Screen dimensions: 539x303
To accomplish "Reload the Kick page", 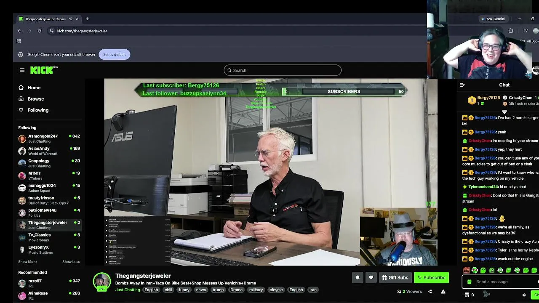I will pyautogui.click(x=40, y=31).
